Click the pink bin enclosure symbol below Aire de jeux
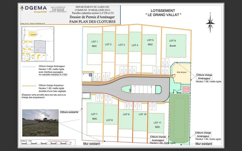 tap(186, 89)
